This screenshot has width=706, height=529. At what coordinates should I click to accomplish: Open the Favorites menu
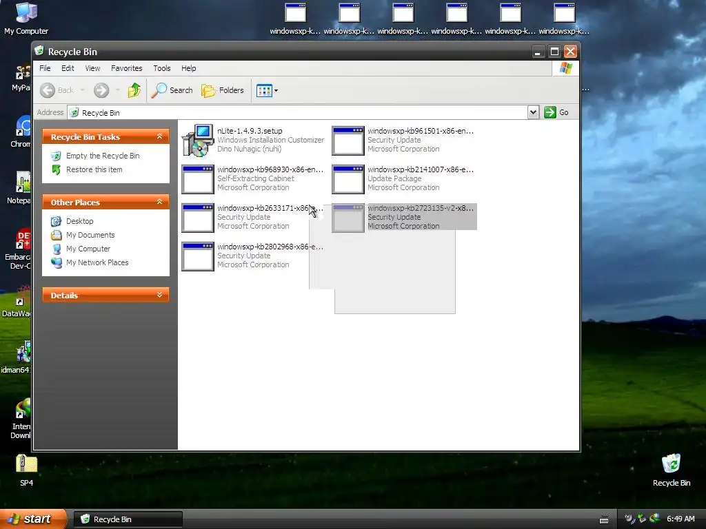tap(127, 68)
